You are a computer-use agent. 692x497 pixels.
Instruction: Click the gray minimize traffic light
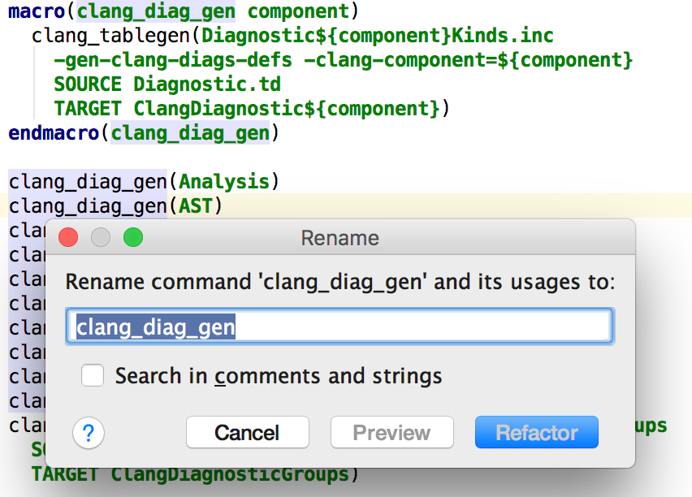click(x=100, y=237)
